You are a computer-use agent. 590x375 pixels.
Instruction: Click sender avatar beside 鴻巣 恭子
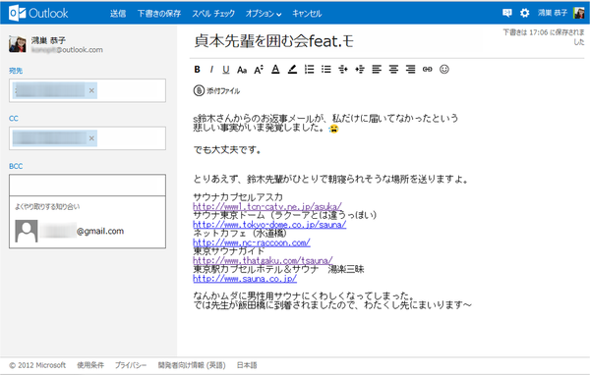pyautogui.click(x=18, y=44)
